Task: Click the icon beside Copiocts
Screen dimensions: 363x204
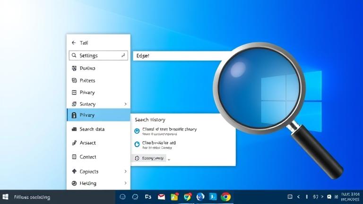Action: point(74,171)
